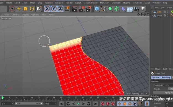Activate the Move tool

(x=19, y=9)
